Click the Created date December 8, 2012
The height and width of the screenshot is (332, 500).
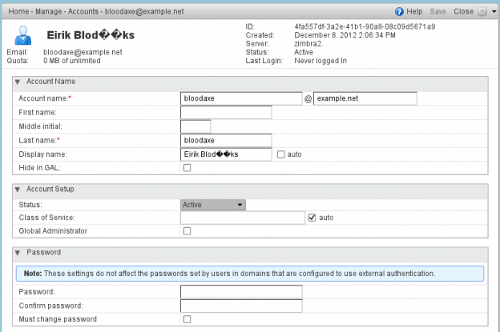click(x=345, y=35)
